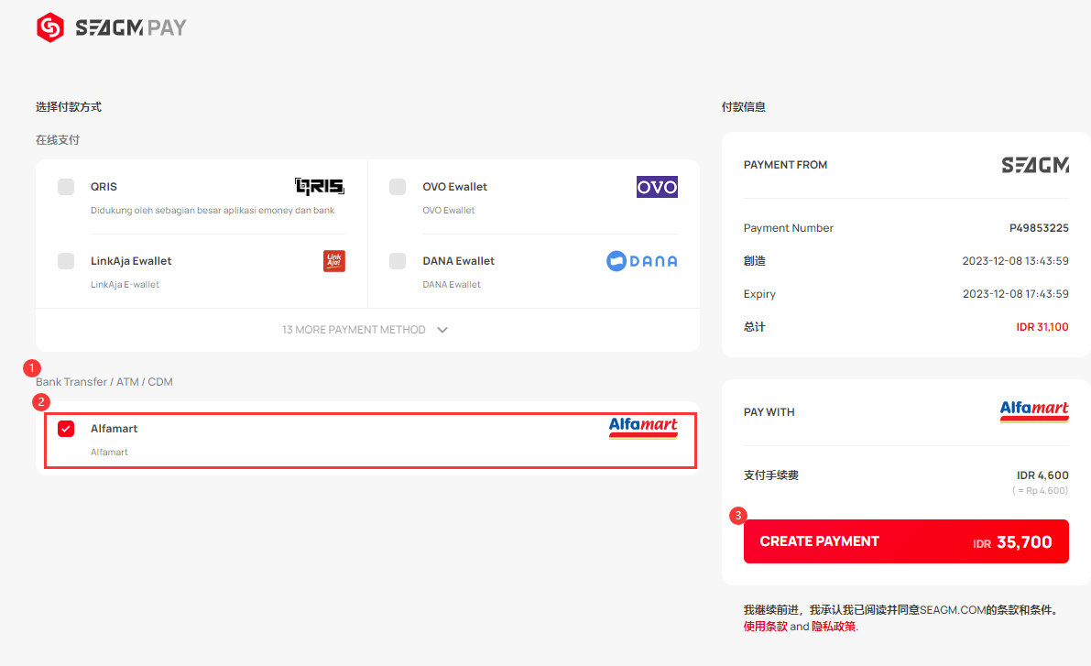This screenshot has height=666, width=1091.
Task: Click the QRIS logo icon
Action: point(320,186)
